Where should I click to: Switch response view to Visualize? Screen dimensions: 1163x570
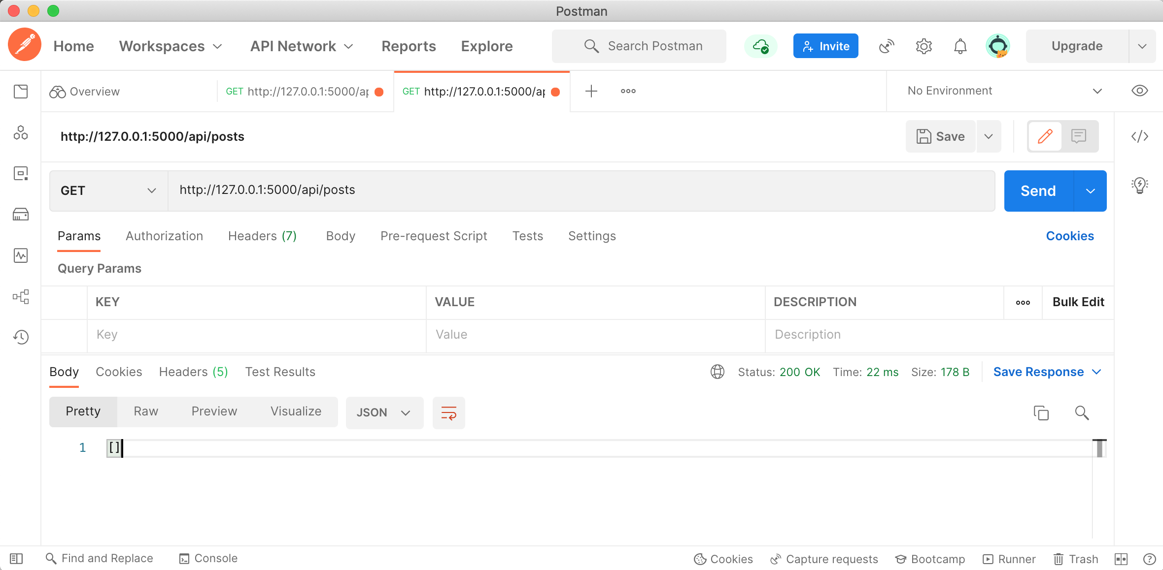(296, 412)
